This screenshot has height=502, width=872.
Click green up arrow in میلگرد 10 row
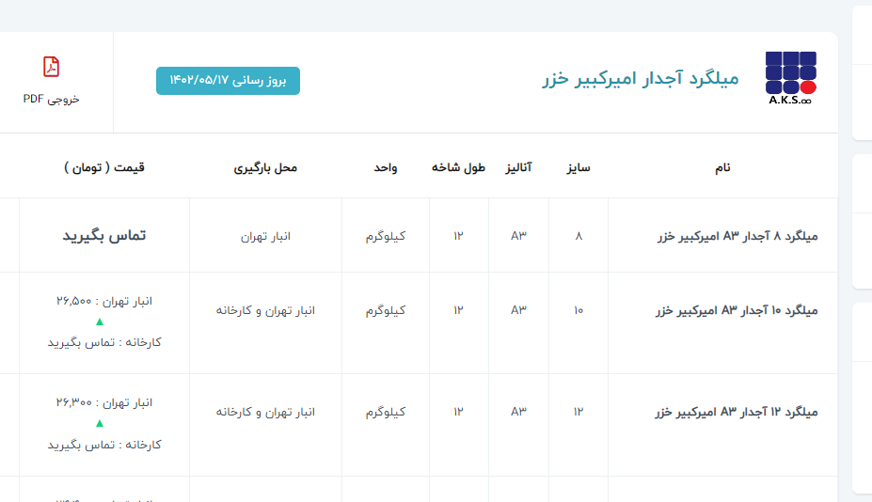[x=100, y=322]
